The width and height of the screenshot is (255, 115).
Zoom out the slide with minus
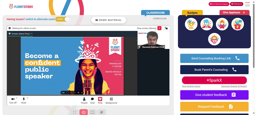pos(75,93)
